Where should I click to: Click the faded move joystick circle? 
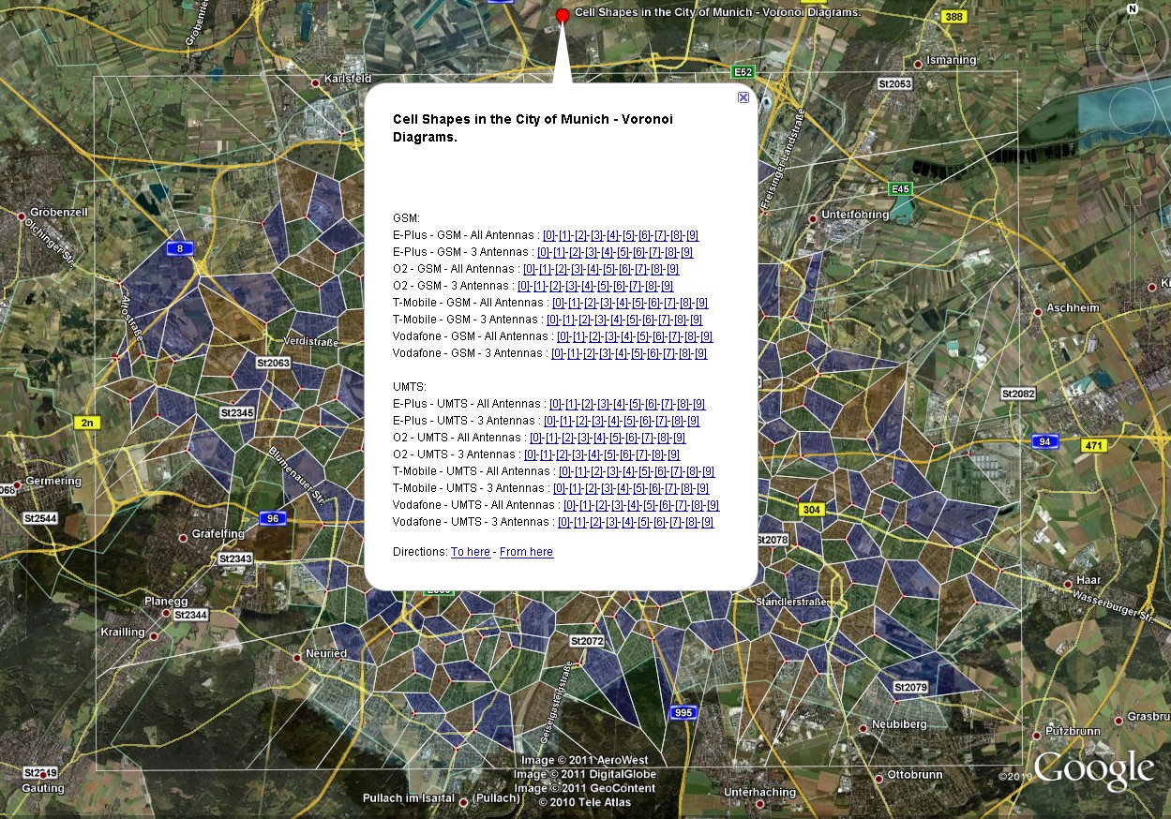(x=1133, y=111)
